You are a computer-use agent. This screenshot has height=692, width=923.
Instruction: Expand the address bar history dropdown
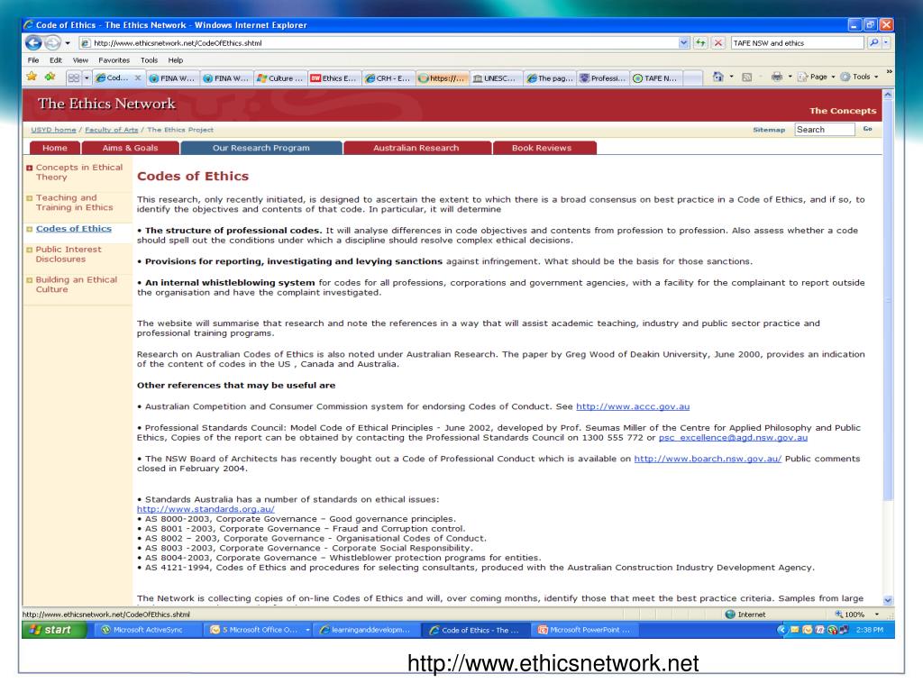(x=683, y=43)
